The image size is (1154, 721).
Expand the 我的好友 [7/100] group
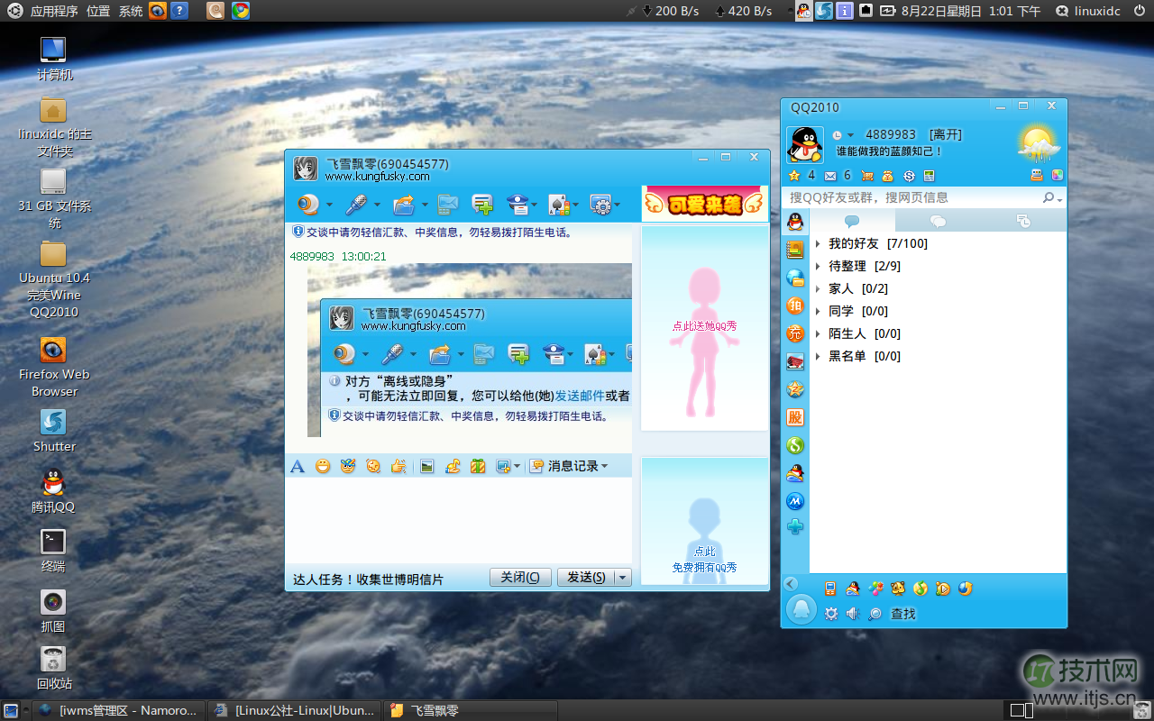tap(818, 243)
